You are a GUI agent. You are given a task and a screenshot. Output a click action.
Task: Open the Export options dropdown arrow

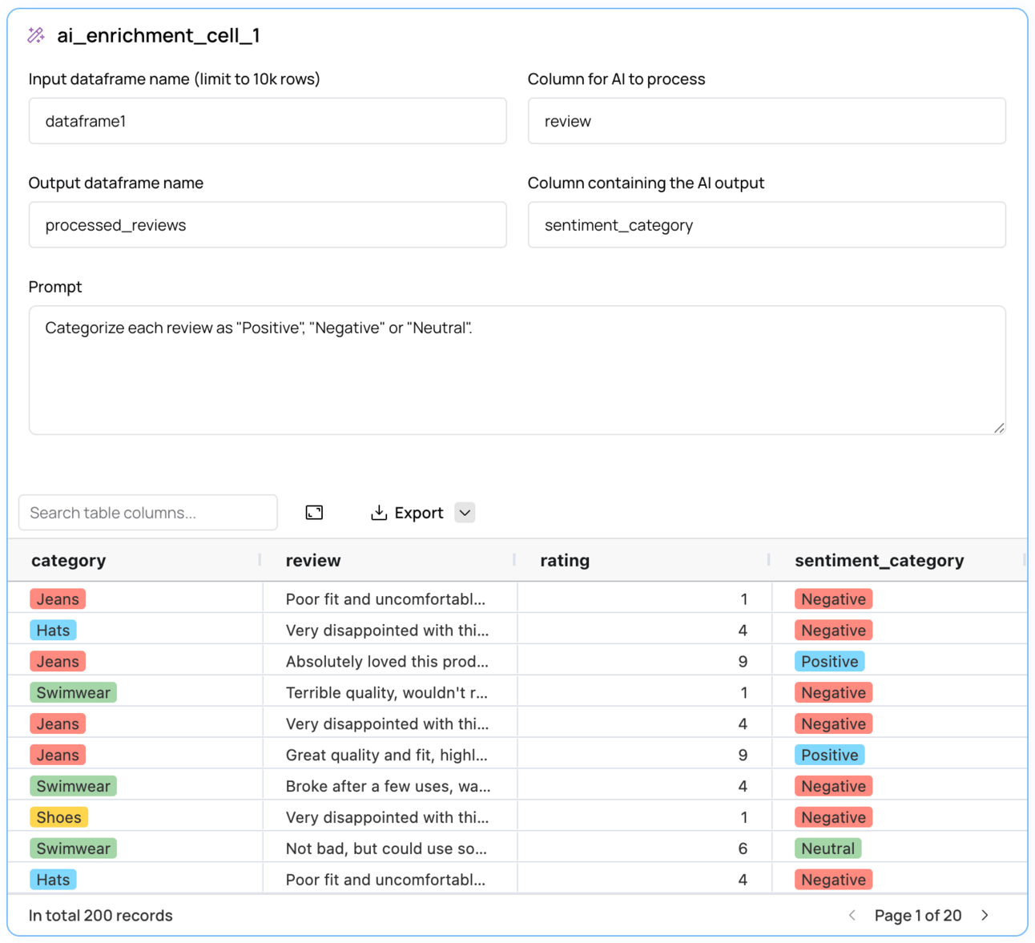[465, 513]
